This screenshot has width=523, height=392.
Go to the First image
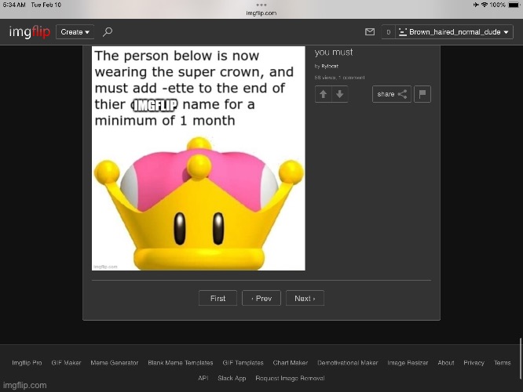pyautogui.click(x=218, y=299)
